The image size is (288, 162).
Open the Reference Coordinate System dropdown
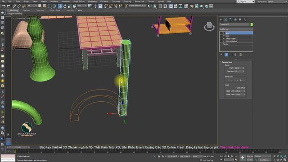(82, 6)
